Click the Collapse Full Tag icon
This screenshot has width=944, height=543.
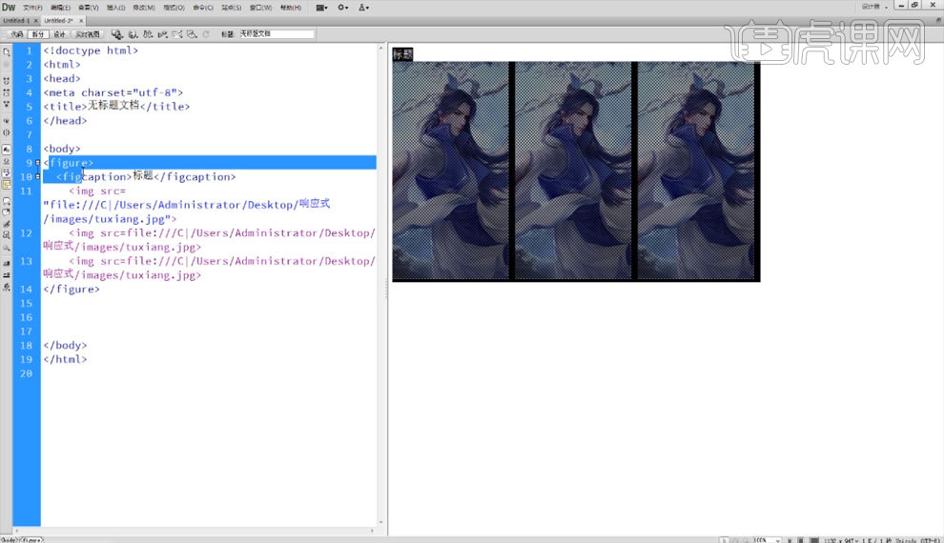pos(7,80)
